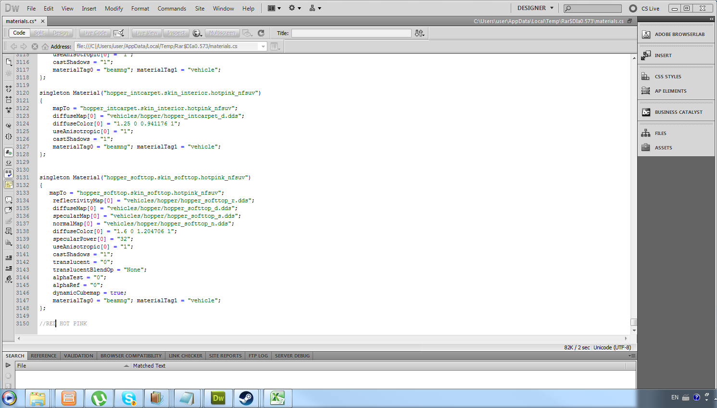Go back arrow in browser navigation bar
This screenshot has height=408, width=717.
tap(13, 47)
